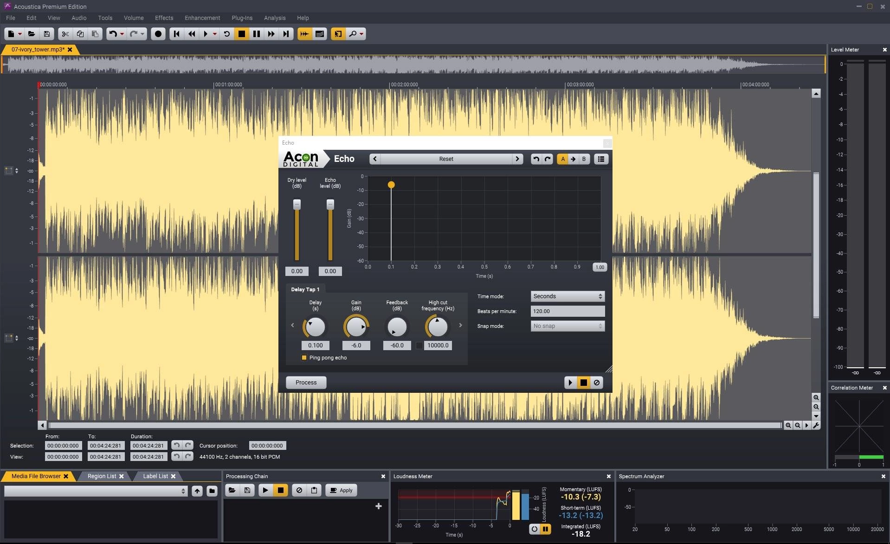Open the new file dropdown arrow
This screenshot has height=544, width=890.
pyautogui.click(x=20, y=34)
